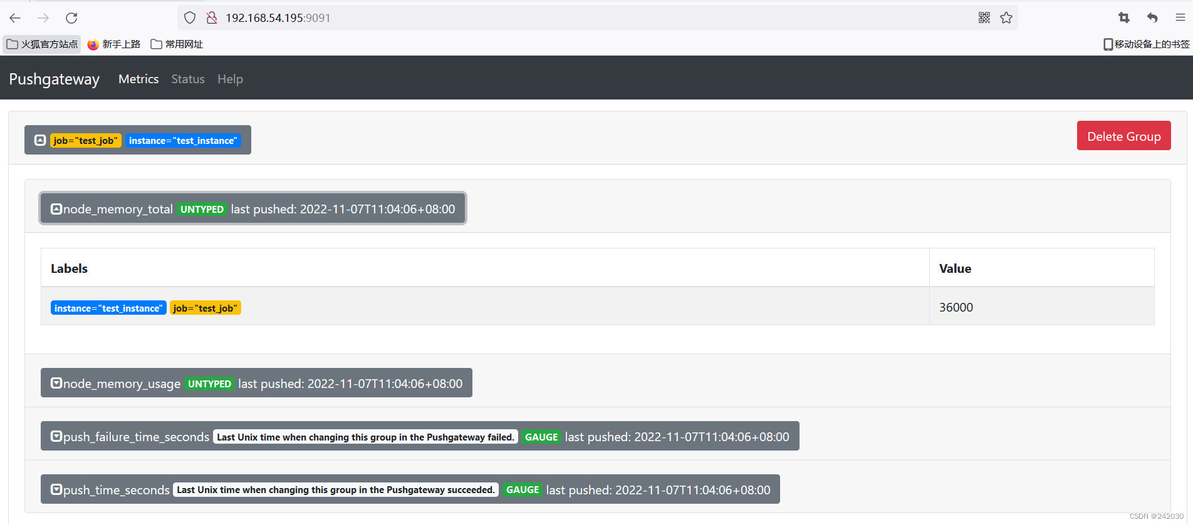
Task: Collapse the node_memory_total metric
Action: tap(253, 208)
